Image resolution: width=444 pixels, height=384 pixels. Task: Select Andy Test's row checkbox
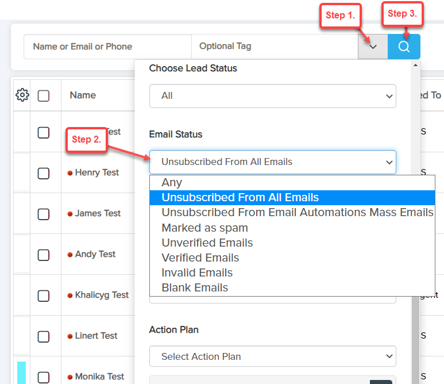(44, 255)
